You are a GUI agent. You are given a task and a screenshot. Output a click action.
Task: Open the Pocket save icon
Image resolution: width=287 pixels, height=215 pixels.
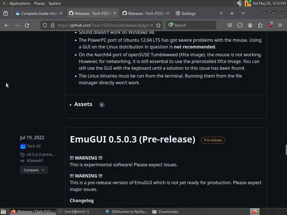230,25
